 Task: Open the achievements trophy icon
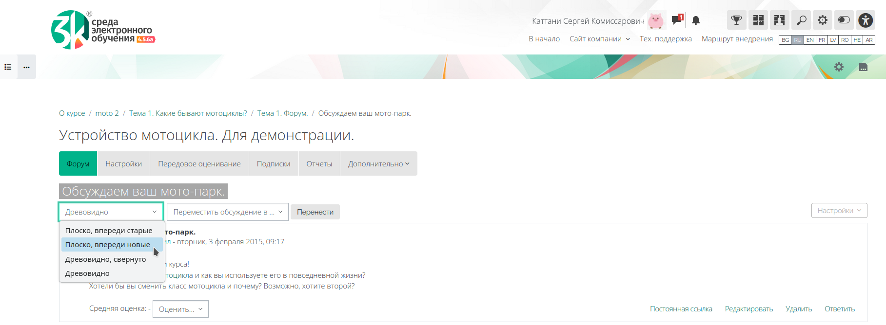[x=736, y=20]
